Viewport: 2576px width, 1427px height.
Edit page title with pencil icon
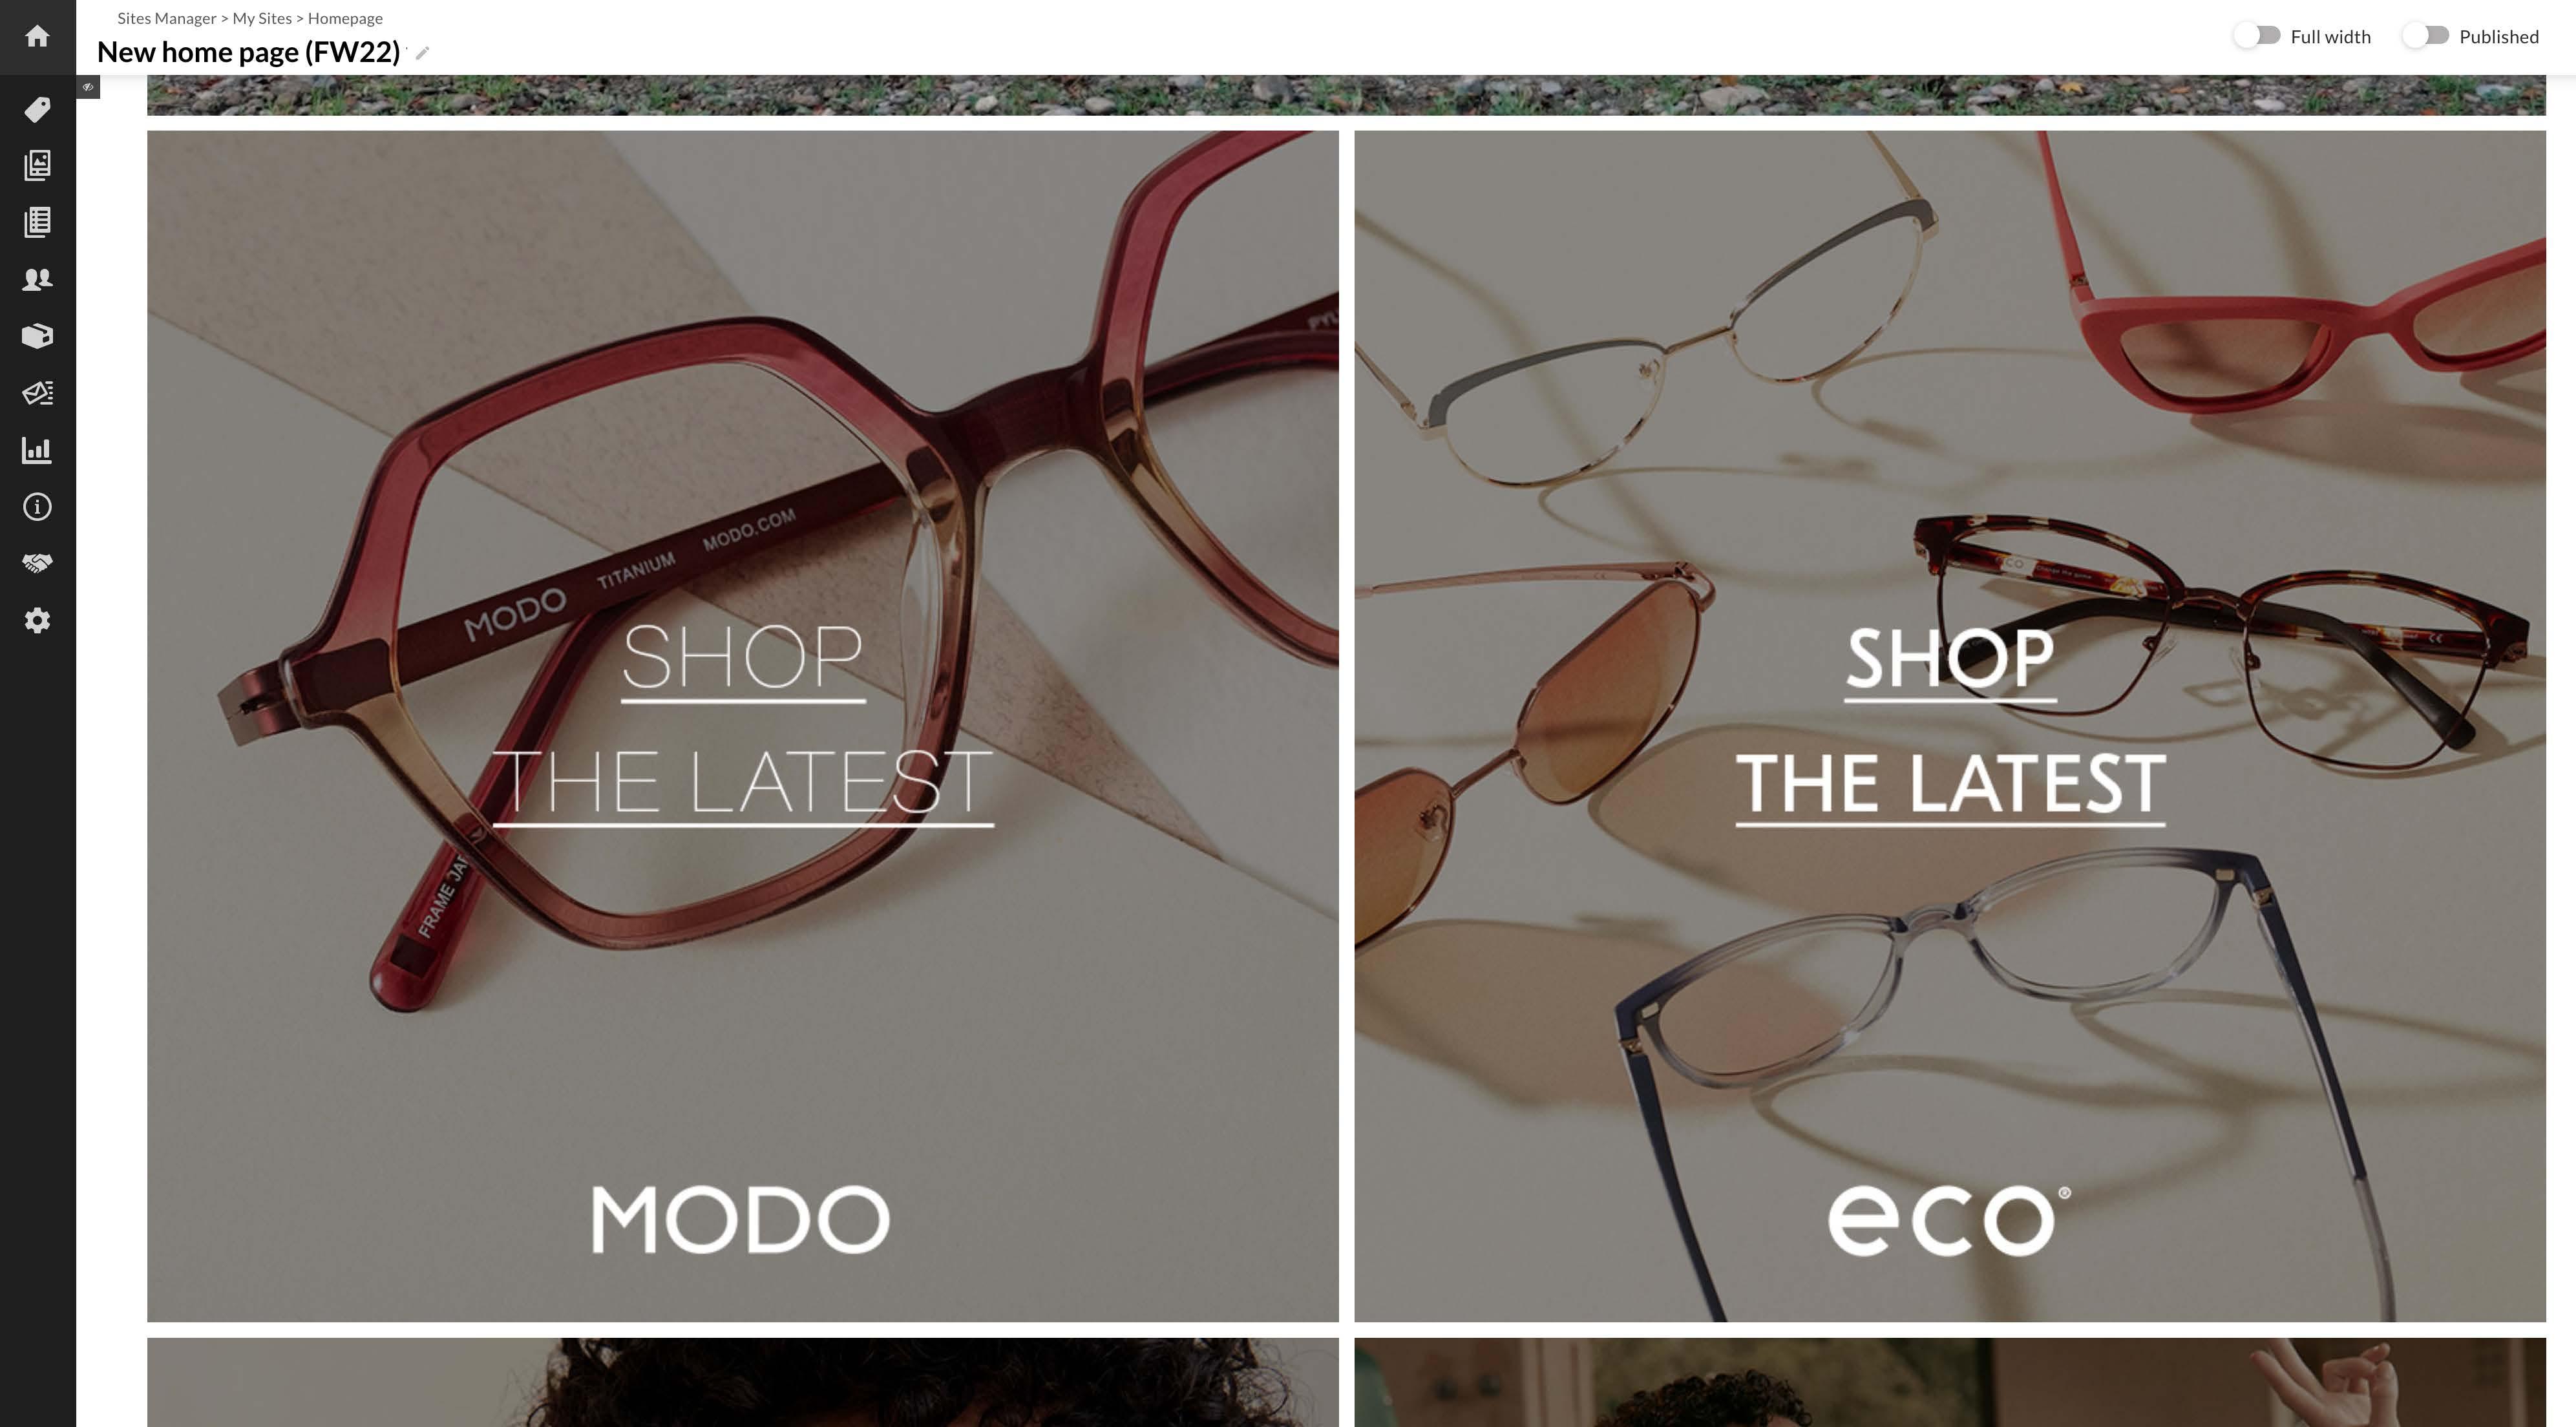point(423,53)
